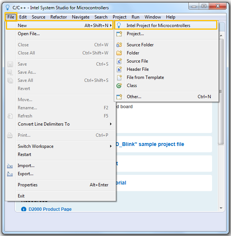Click the Refresh icon in File menu
Screen dimensions: 231x236
coord(10,116)
